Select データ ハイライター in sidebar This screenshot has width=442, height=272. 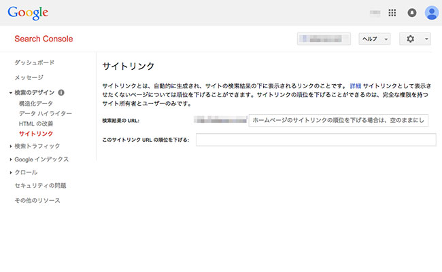click(x=46, y=114)
